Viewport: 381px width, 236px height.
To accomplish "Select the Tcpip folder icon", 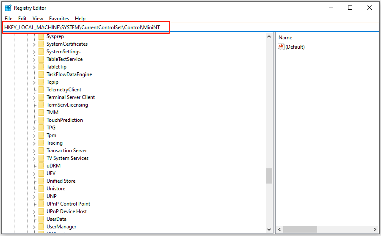I will point(41,82).
